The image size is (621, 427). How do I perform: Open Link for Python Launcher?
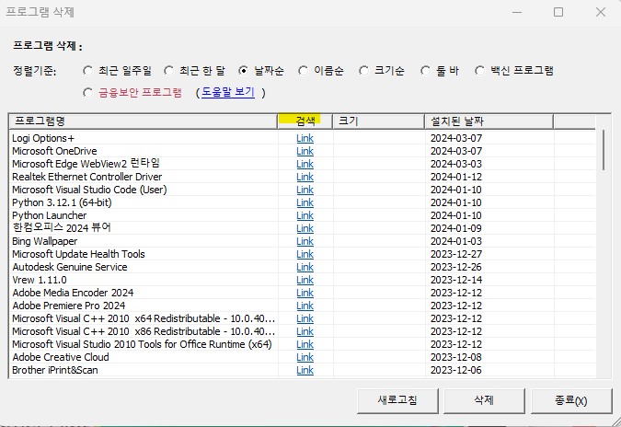(x=305, y=215)
